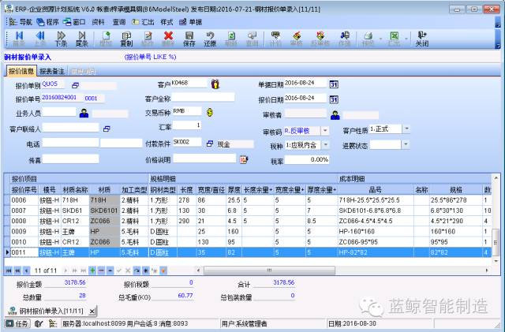The height and width of the screenshot is (332, 505).
Task: Open price note editor icon beside 价格说明
Action: pos(244,159)
